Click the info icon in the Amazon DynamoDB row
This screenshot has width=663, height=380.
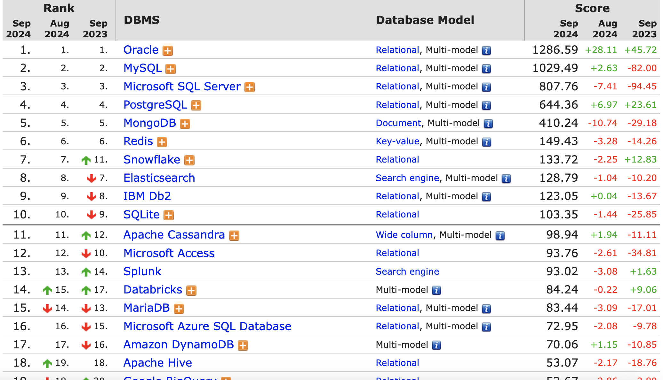tap(436, 345)
